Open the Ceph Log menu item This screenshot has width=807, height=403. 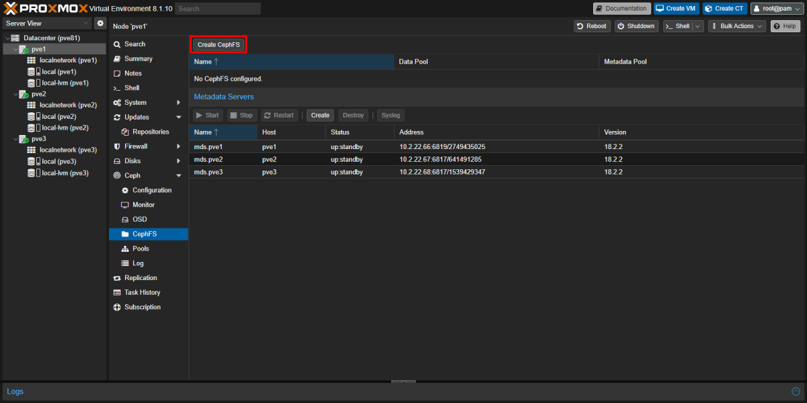tap(149, 263)
